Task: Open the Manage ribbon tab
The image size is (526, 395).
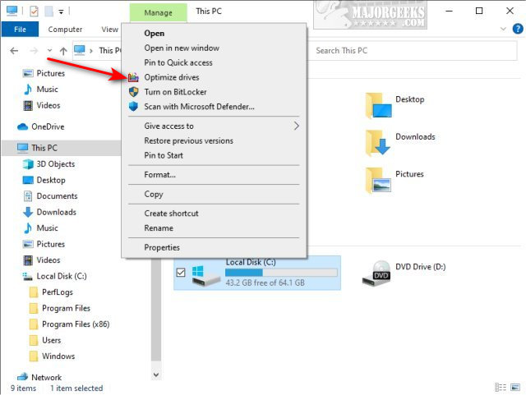Action: (158, 13)
